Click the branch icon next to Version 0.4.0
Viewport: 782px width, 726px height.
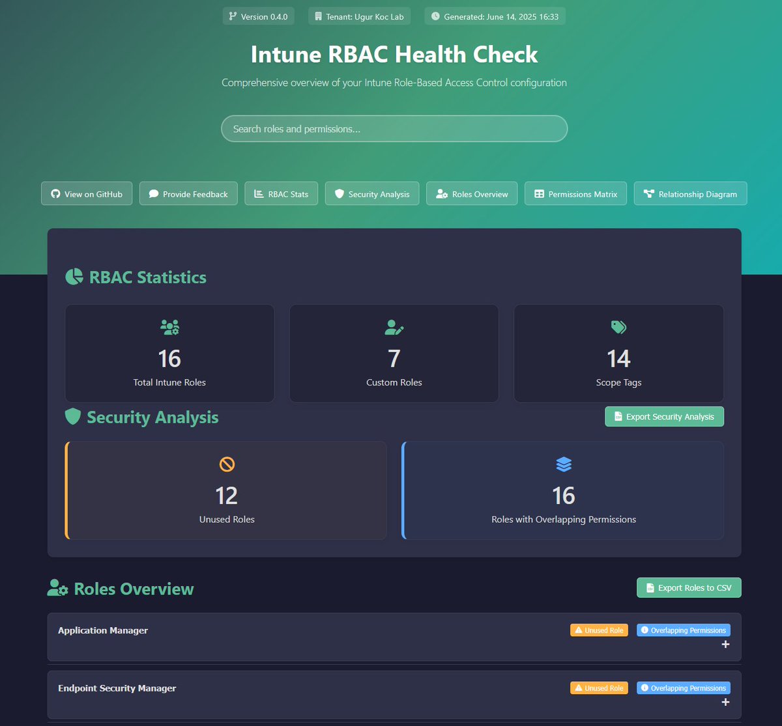pyautogui.click(x=233, y=16)
